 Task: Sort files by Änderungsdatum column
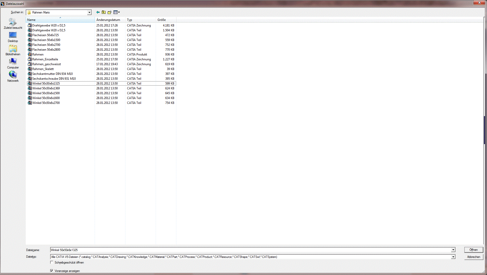pyautogui.click(x=110, y=20)
